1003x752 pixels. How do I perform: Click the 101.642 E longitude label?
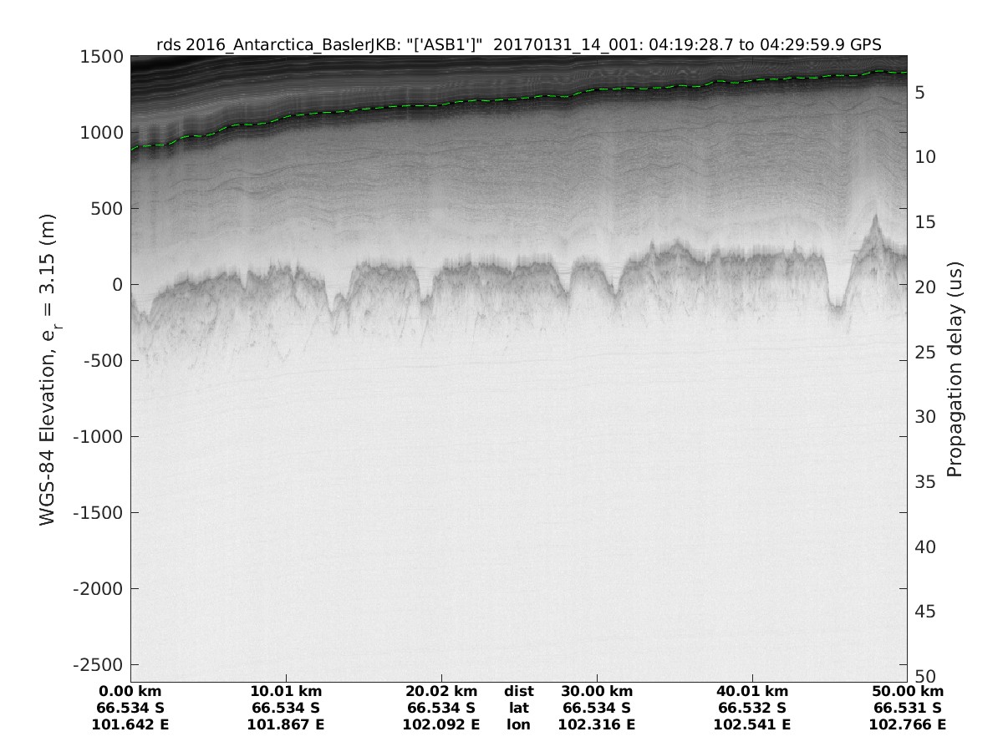pos(130,724)
